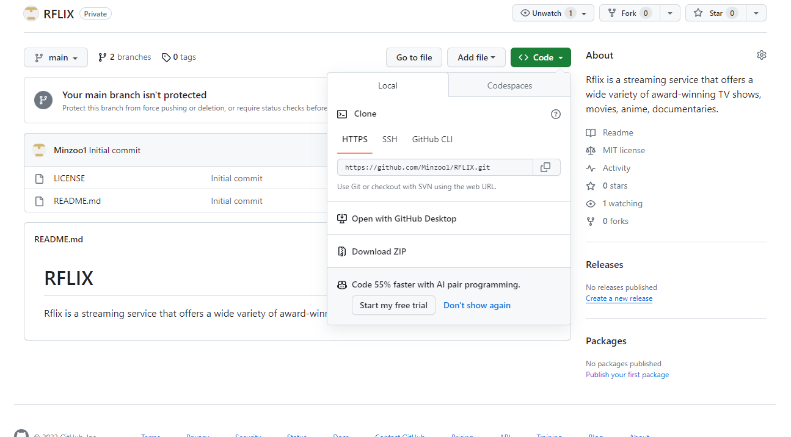Image resolution: width=791 pixels, height=437 pixels.
Task: Star the repository
Action: [716, 13]
